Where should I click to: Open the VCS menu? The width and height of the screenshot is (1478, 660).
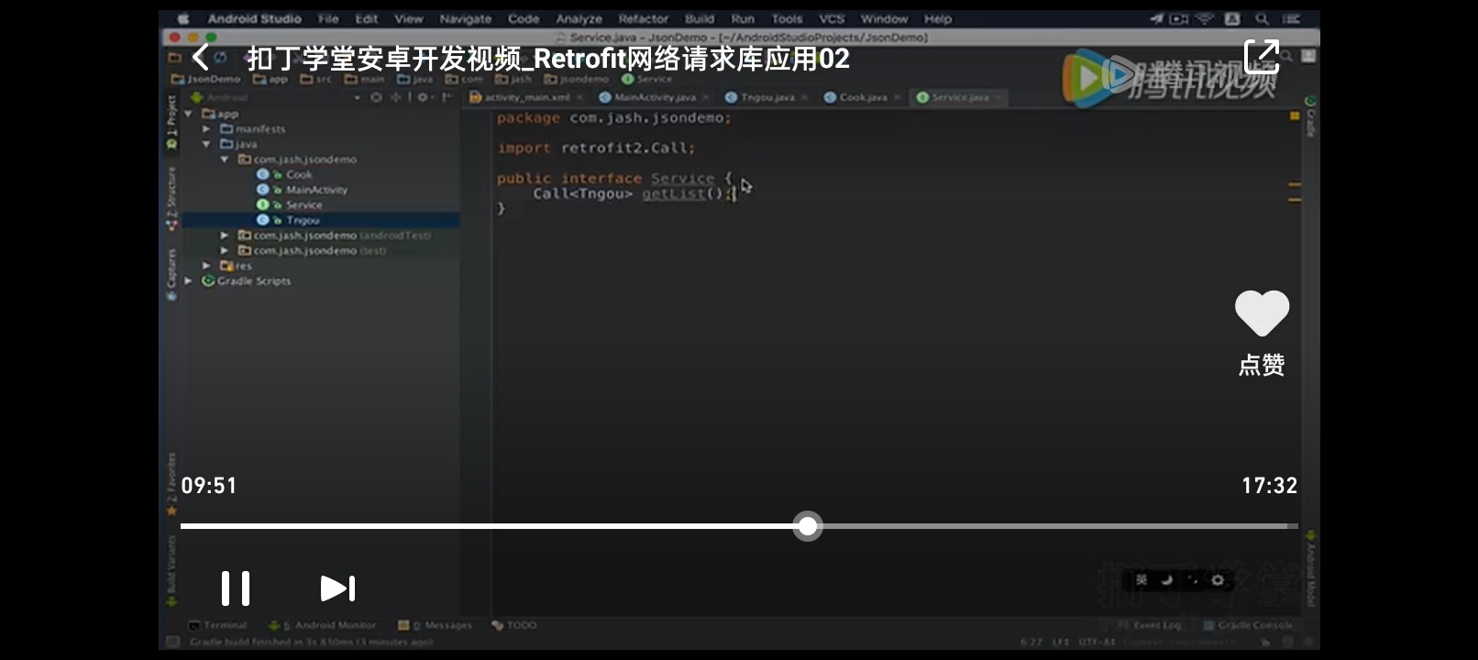(832, 18)
